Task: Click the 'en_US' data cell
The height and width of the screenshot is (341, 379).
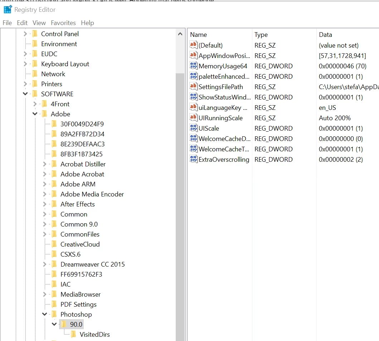Action: (x=327, y=108)
